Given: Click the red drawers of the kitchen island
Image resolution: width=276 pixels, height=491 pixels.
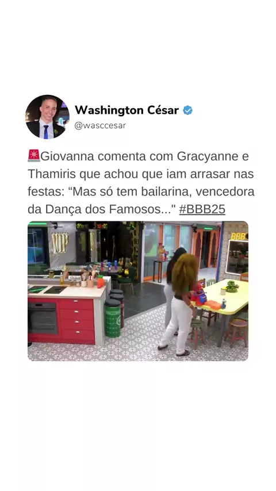Looking at the screenshot, I should [x=76, y=321].
